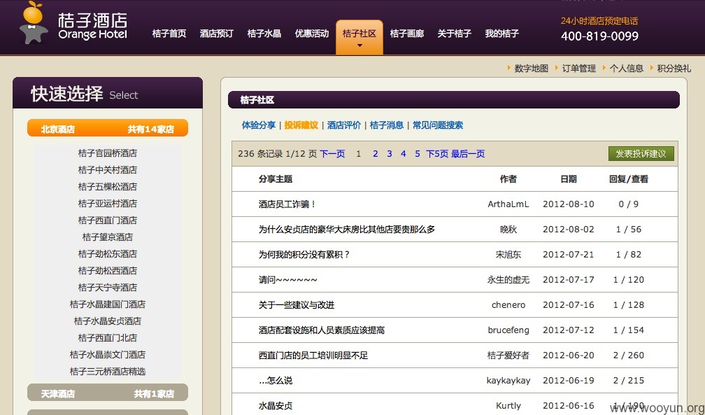Open the post …怎么说

276,381
